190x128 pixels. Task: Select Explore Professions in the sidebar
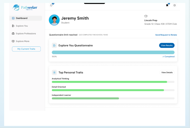click(x=26, y=34)
